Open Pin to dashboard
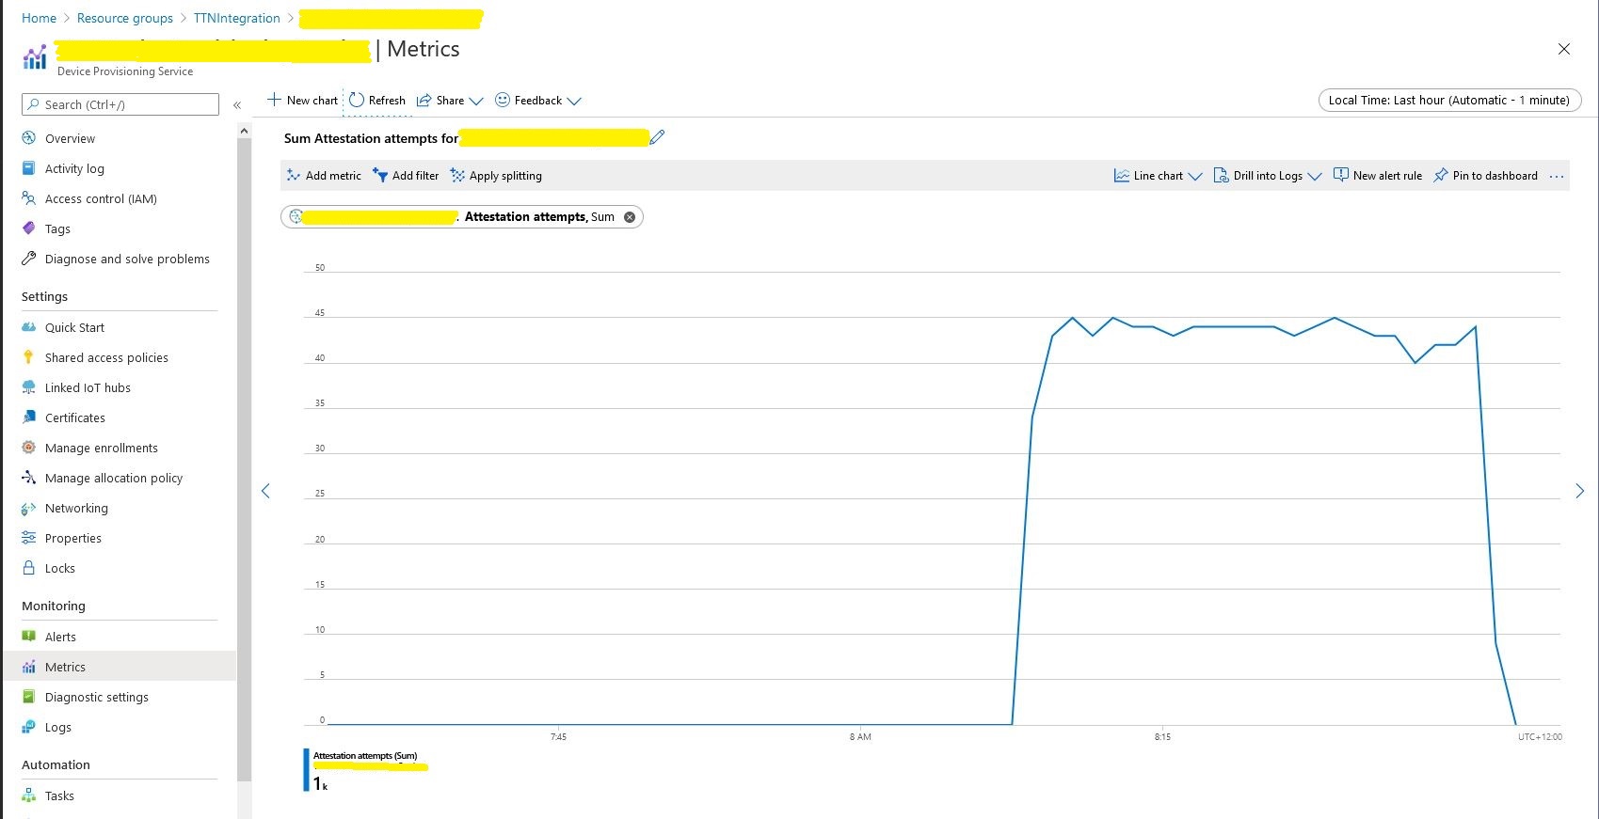This screenshot has width=1599, height=819. 1485,176
